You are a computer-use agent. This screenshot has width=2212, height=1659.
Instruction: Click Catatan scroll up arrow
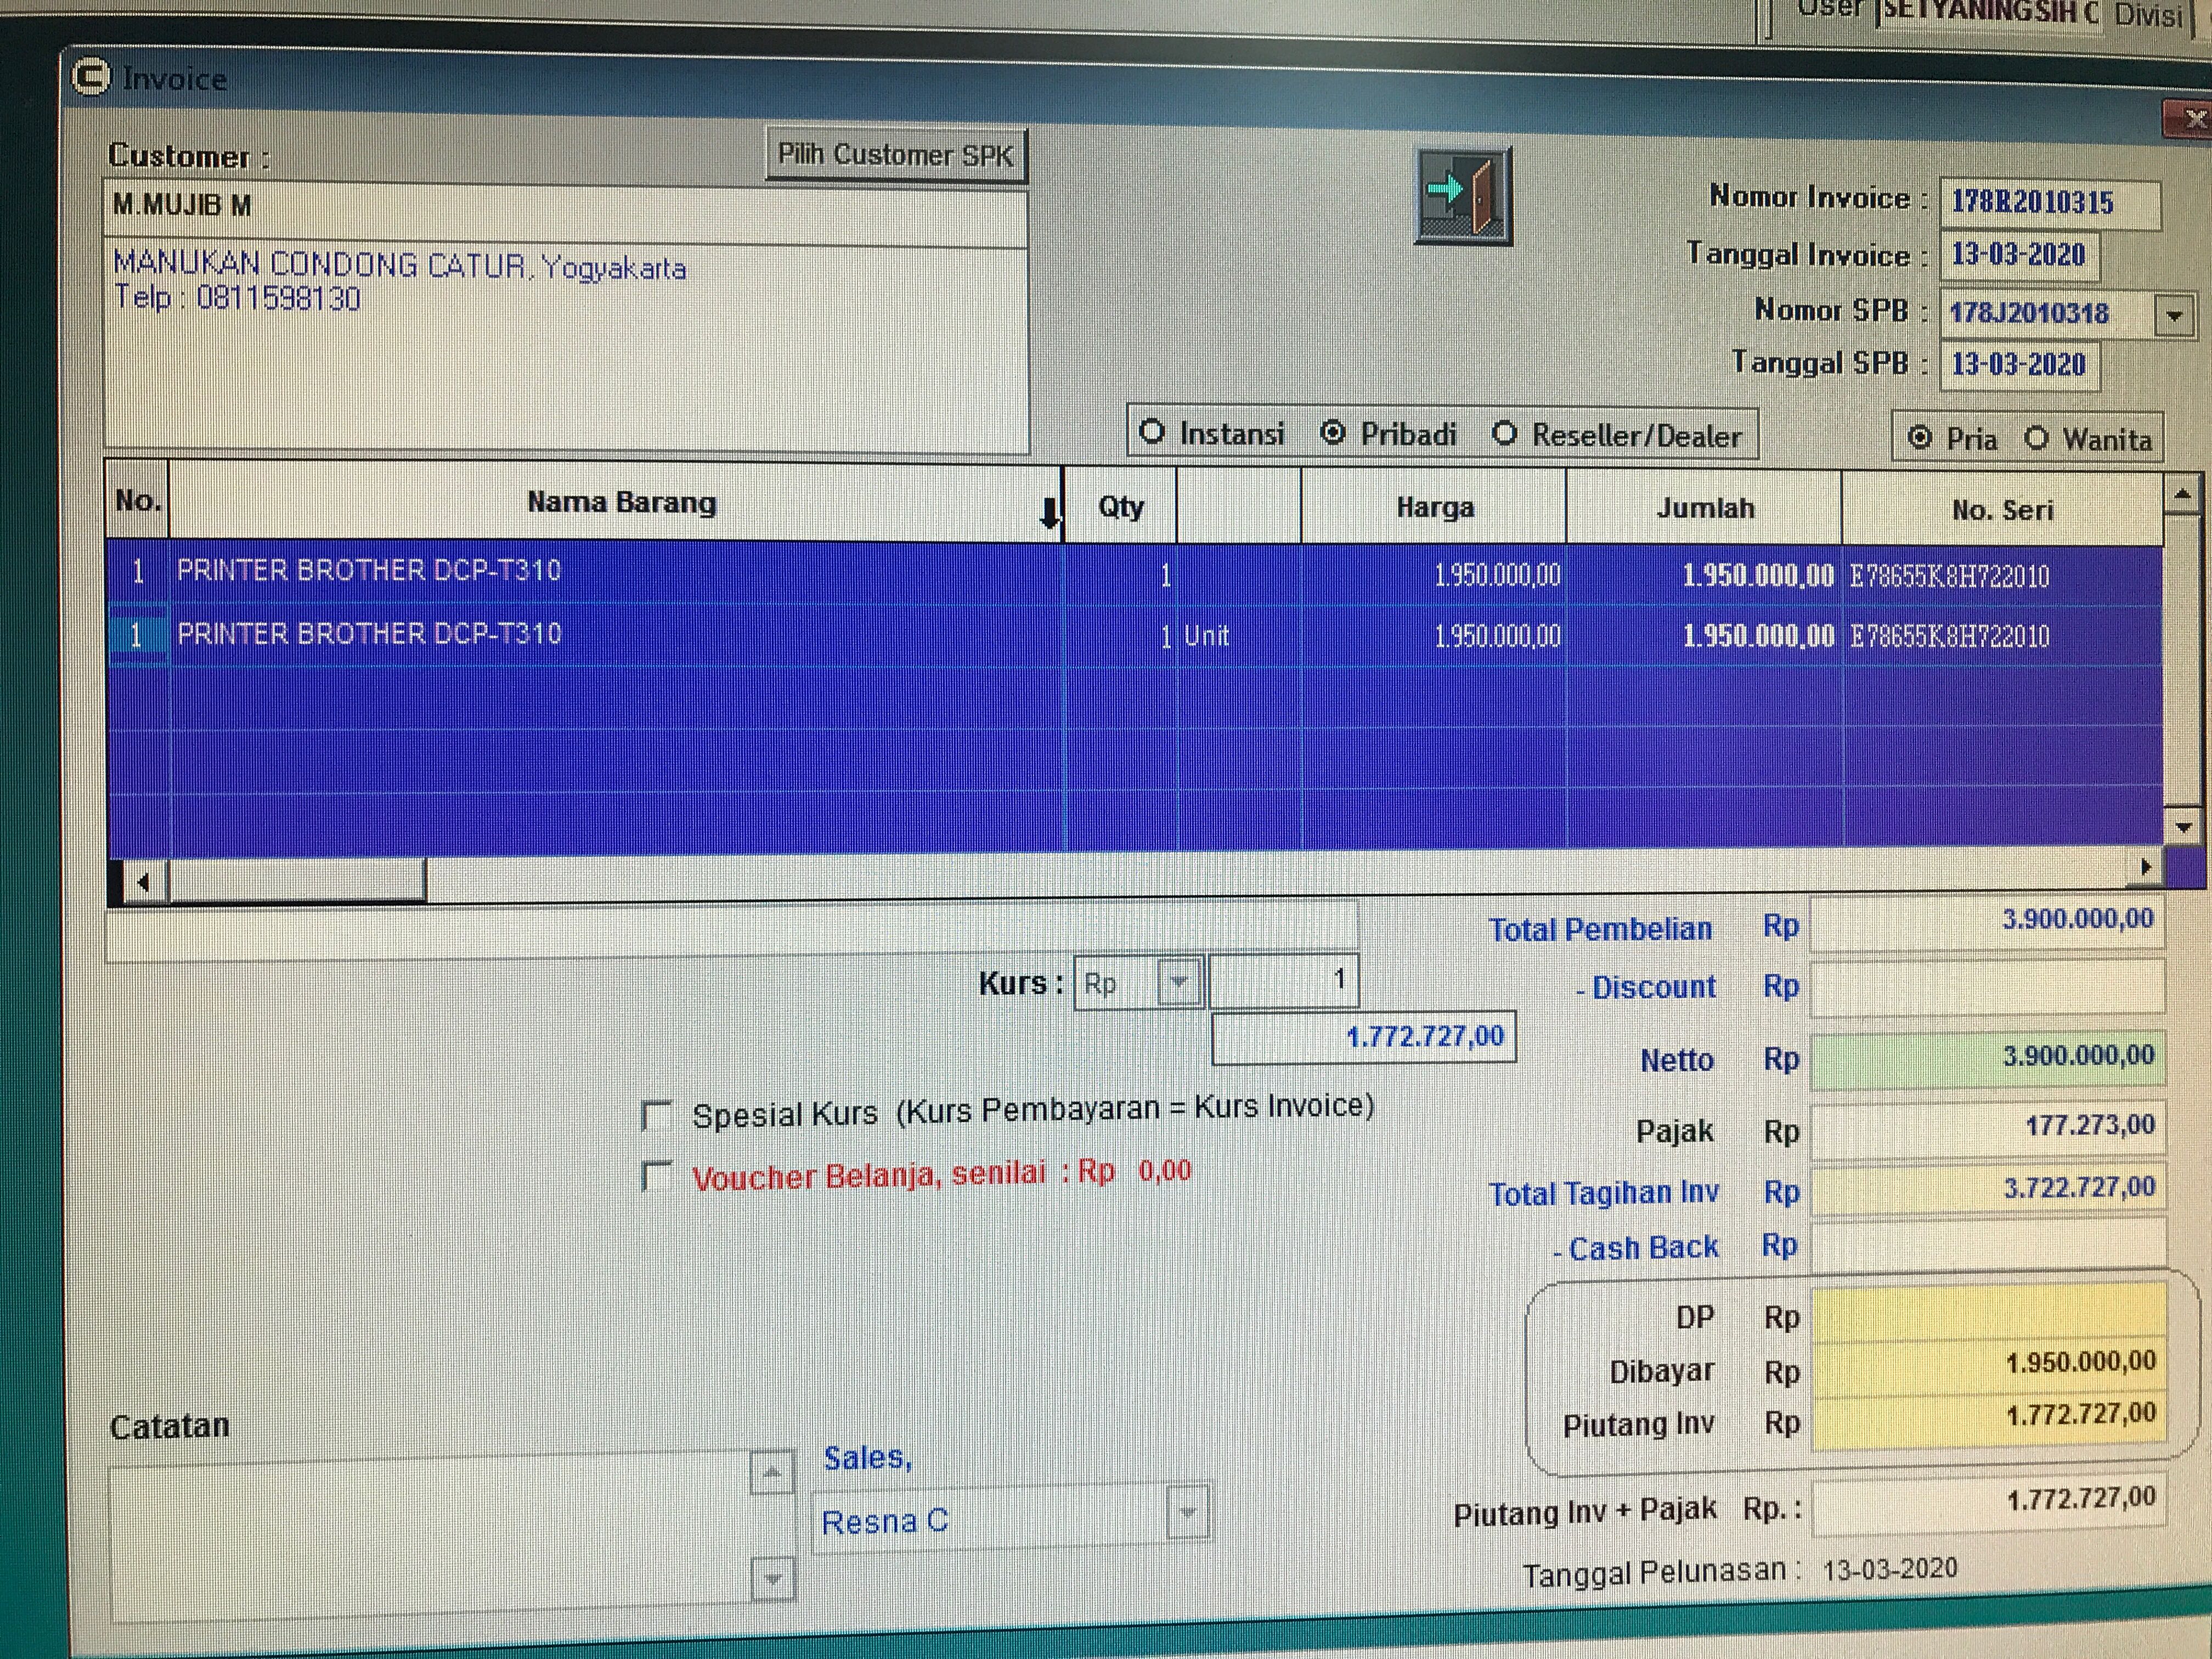pos(771,1472)
